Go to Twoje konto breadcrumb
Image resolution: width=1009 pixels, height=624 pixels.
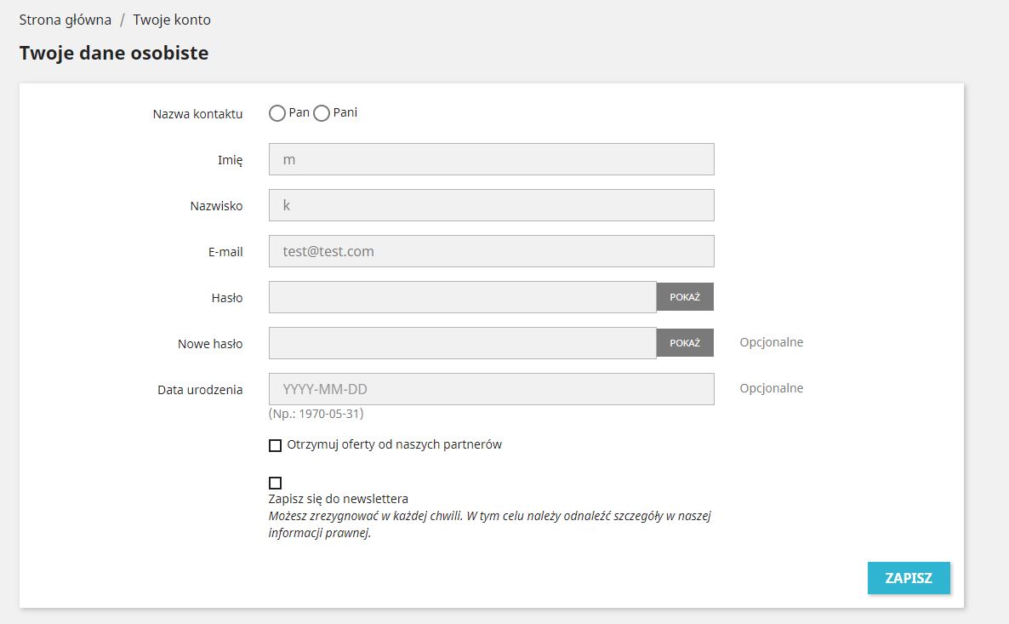(172, 20)
